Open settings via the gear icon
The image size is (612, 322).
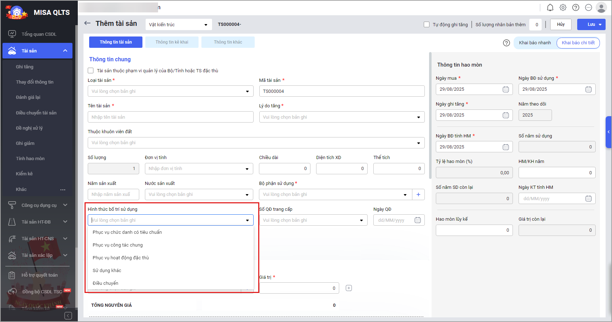click(563, 7)
